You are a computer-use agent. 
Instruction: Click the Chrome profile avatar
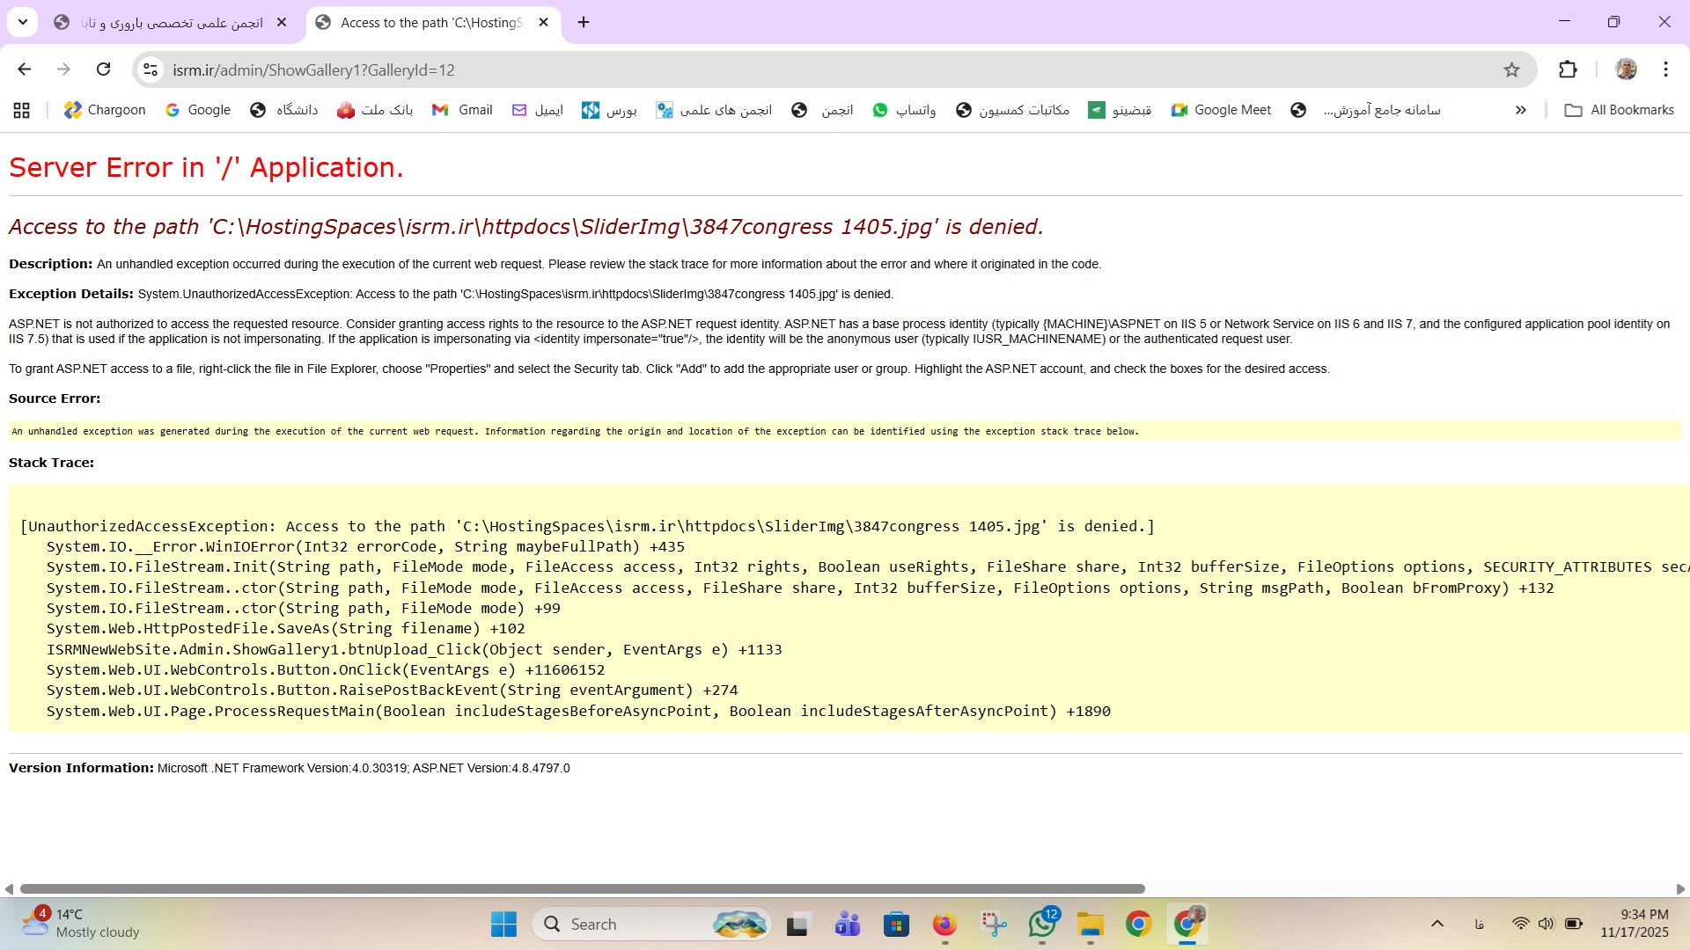[1626, 69]
